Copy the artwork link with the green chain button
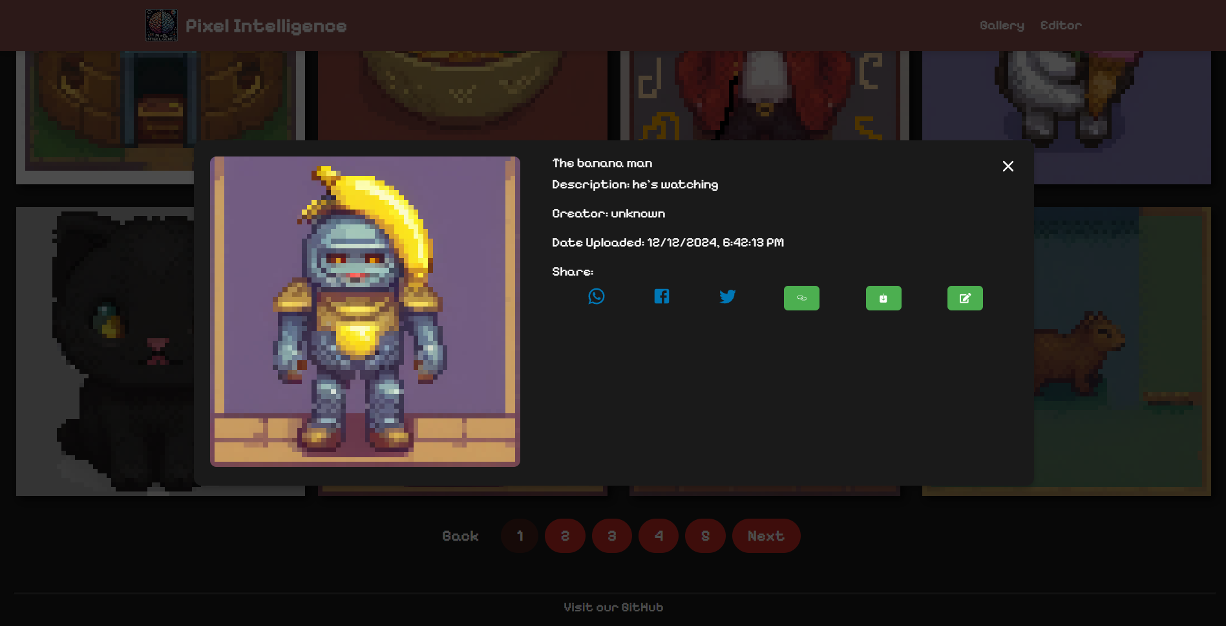 point(801,298)
